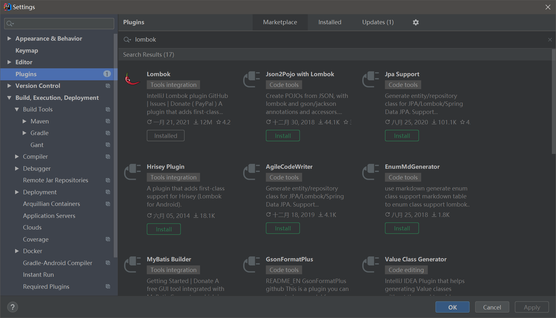Click the project-level icon beside Deployment
The image size is (556, 318).
pyautogui.click(x=108, y=192)
